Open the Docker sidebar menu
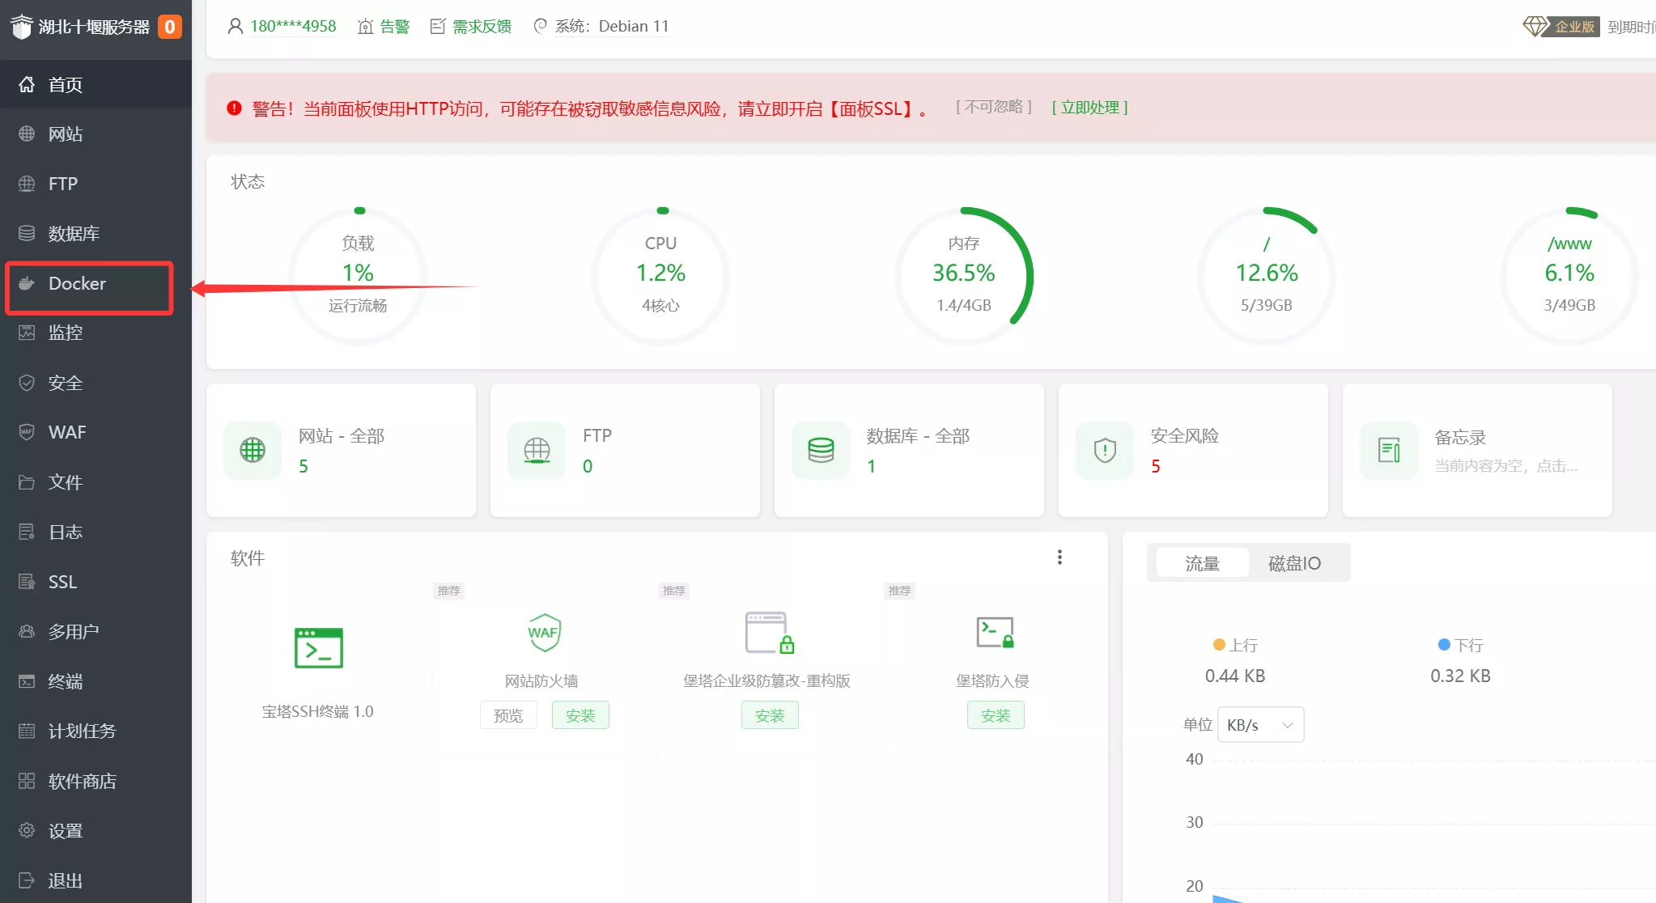 point(77,284)
